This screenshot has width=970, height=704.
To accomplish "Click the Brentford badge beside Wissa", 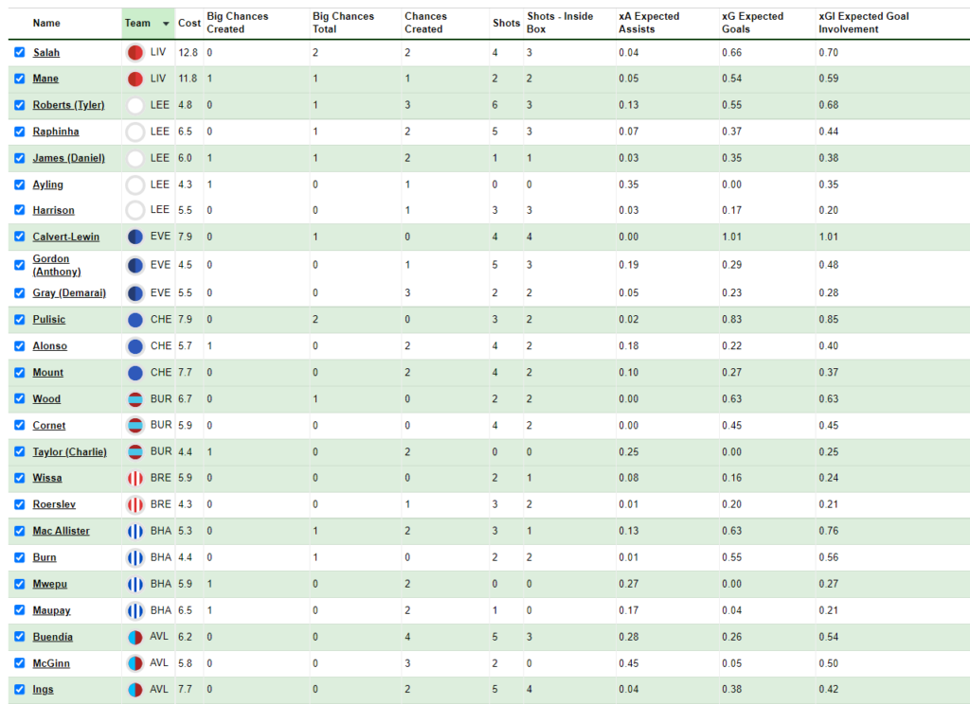I will [135, 478].
